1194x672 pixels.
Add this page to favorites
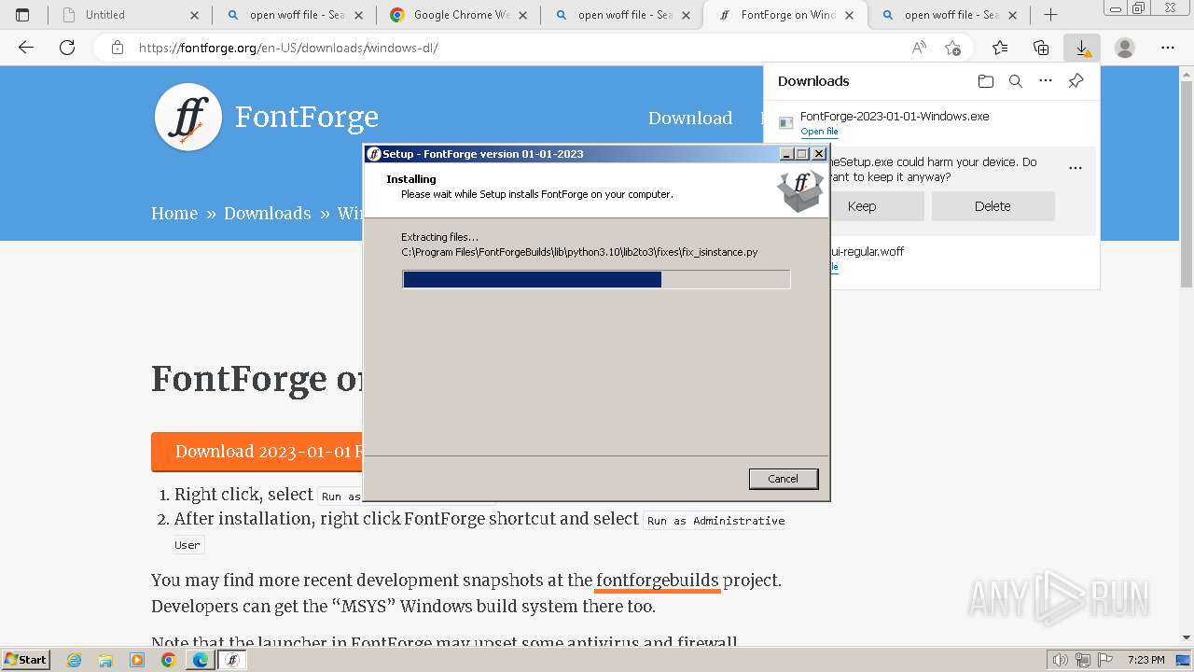[x=952, y=48]
